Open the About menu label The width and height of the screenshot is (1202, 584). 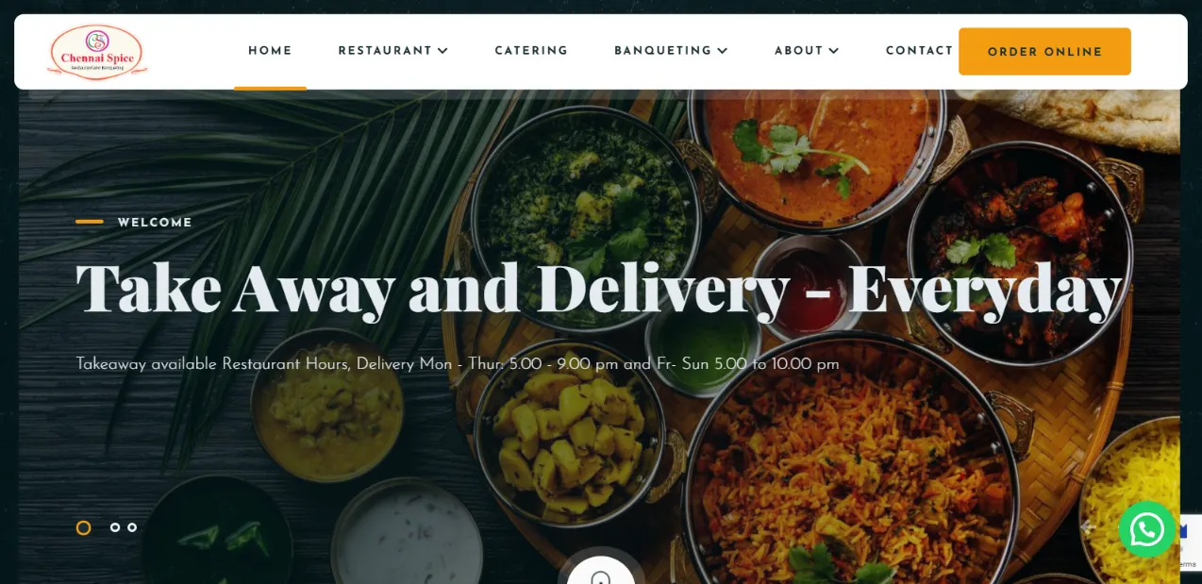pos(799,51)
